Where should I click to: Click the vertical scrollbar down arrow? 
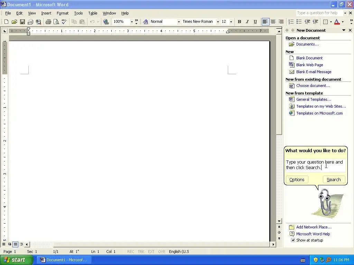pos(279,221)
